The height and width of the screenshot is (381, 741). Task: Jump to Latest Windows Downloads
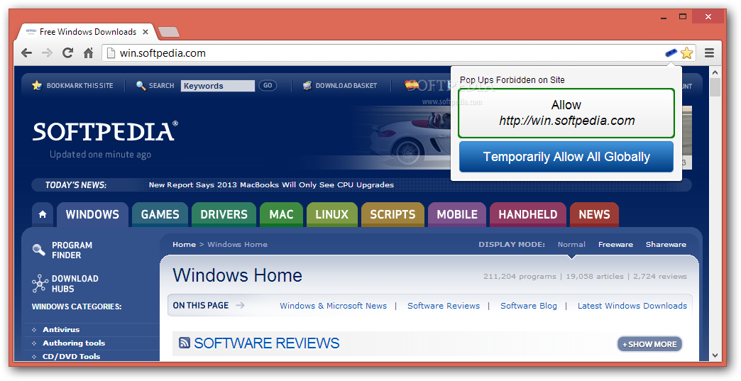pos(632,306)
